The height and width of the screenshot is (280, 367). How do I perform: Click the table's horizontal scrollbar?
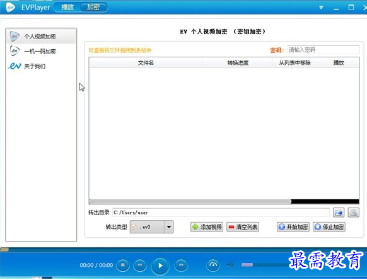click(x=190, y=202)
